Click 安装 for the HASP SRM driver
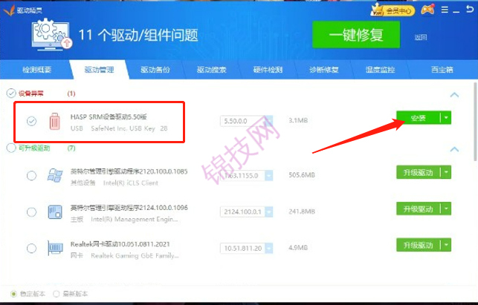Image resolution: width=478 pixels, height=305 pixels. click(x=419, y=117)
